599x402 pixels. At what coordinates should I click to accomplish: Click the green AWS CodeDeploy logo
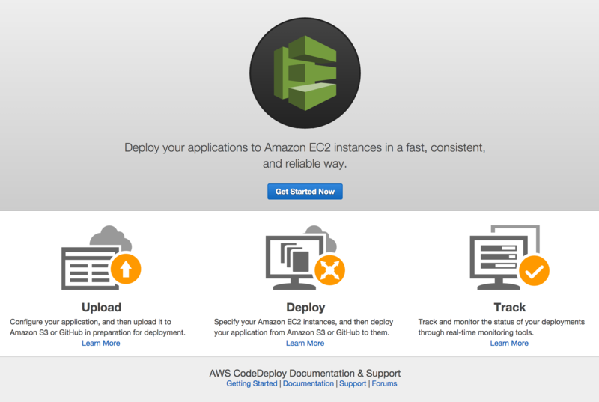(305, 73)
